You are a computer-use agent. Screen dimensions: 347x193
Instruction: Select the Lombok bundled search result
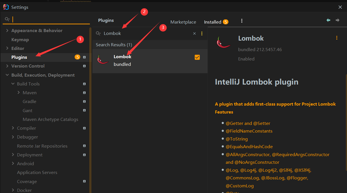pos(150,61)
